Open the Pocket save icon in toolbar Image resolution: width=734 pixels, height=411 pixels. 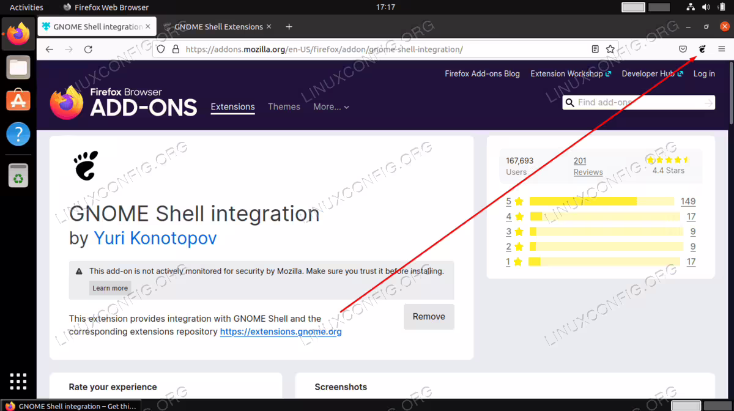[x=683, y=49]
